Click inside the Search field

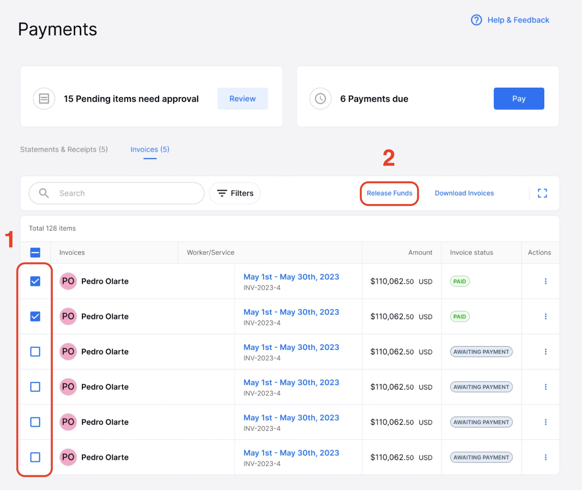coord(115,193)
